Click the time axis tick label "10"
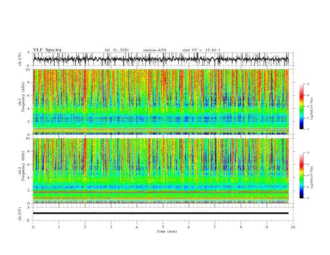 pos(293,227)
